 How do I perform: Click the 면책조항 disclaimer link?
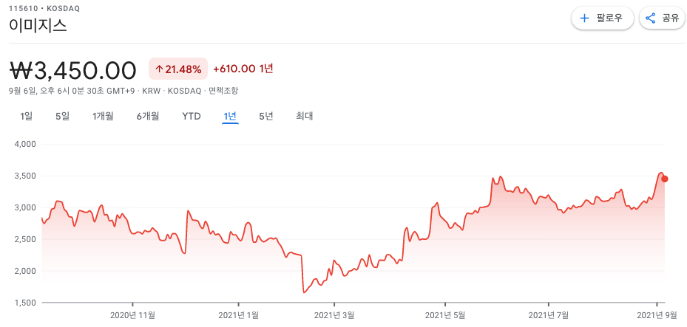coord(223,91)
